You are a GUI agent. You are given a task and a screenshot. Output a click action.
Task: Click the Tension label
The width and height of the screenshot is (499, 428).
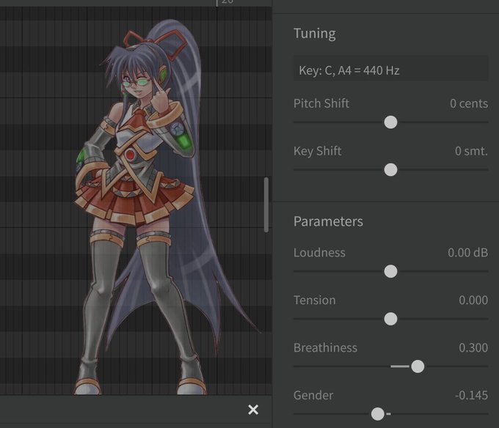pyautogui.click(x=314, y=300)
